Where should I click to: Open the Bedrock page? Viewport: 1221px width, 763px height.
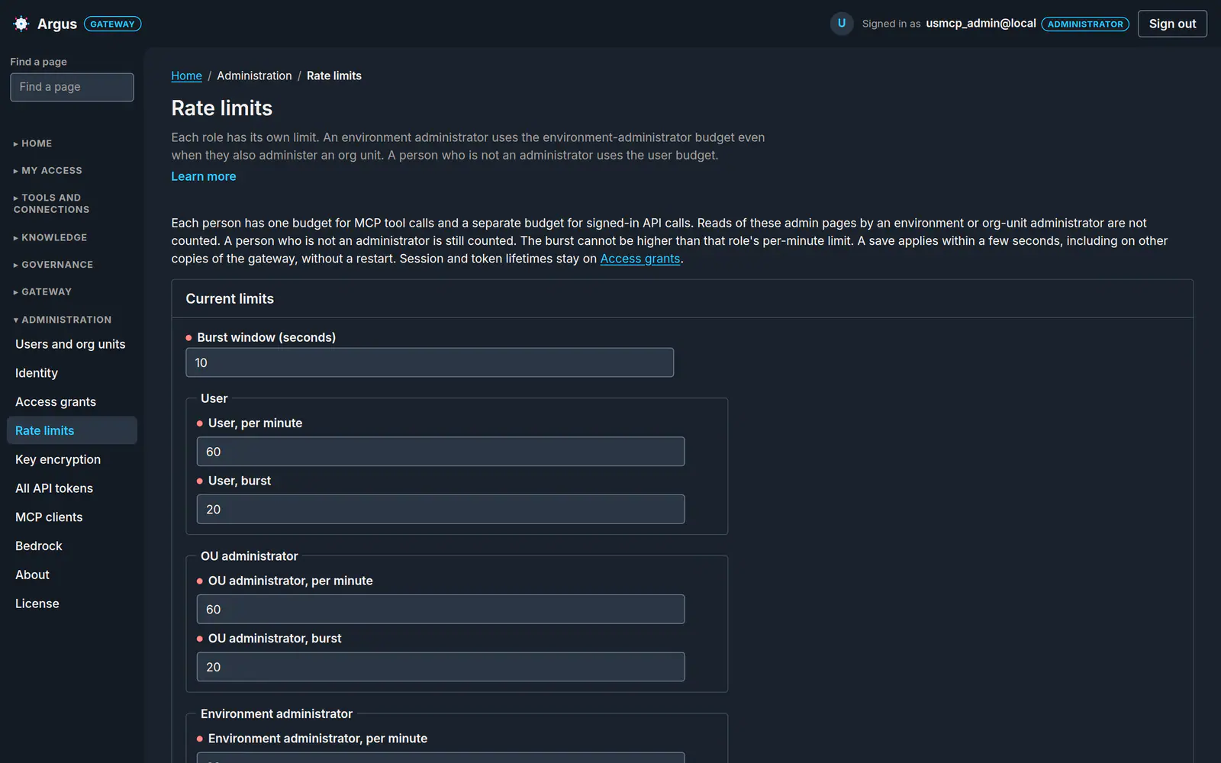point(72,546)
